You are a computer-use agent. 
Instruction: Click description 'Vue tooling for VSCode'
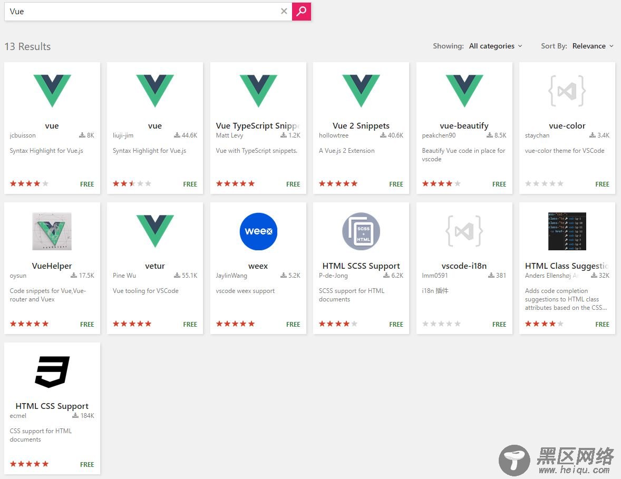(x=145, y=291)
